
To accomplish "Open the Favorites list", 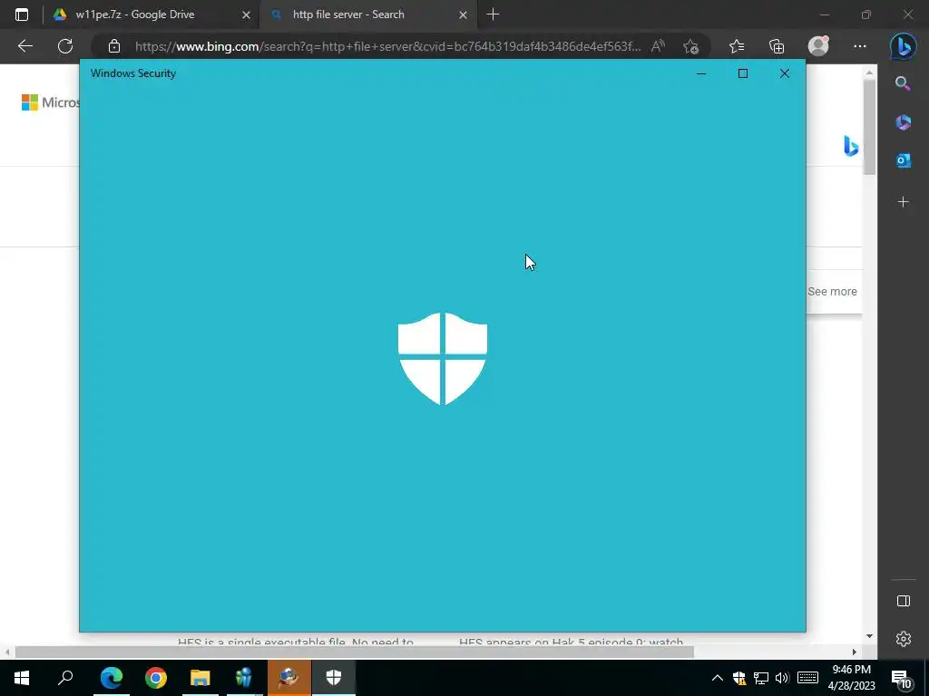I will 737,46.
